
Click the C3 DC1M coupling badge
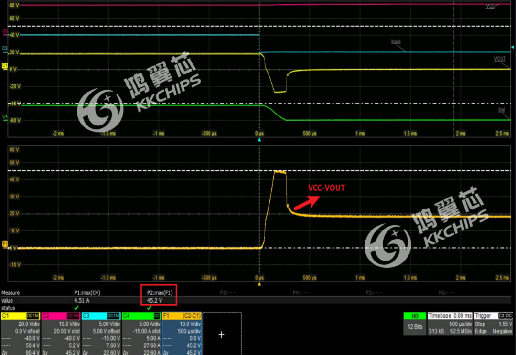click(113, 316)
